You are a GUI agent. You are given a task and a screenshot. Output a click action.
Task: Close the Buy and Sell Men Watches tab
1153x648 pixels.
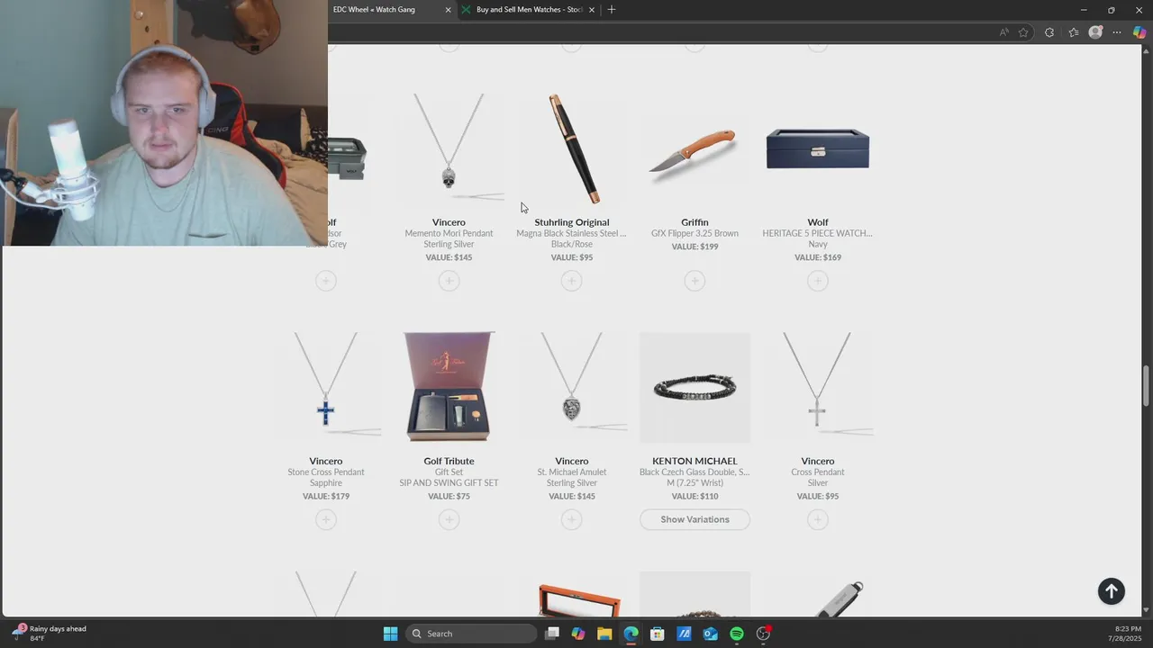click(592, 10)
